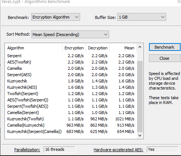Select the Kuznyechik(Twofish) row
This screenshot has width=181, height=156.
click(x=71, y=119)
